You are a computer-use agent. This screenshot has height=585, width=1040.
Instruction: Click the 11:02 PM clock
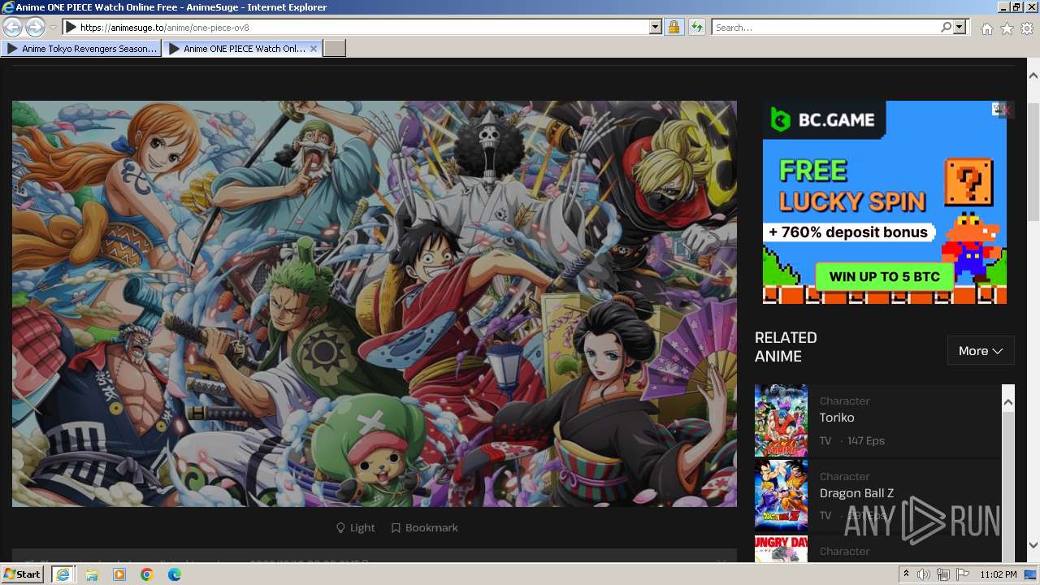(999, 574)
